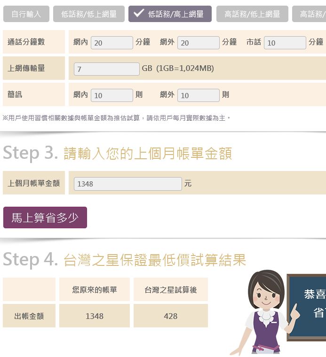This screenshot has width=326, height=357.
Task: Click the partially visible 高話務 preset at right
Action: pyautogui.click(x=309, y=14)
